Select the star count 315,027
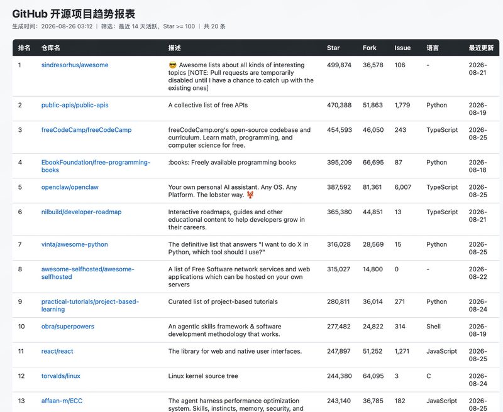 [339, 269]
